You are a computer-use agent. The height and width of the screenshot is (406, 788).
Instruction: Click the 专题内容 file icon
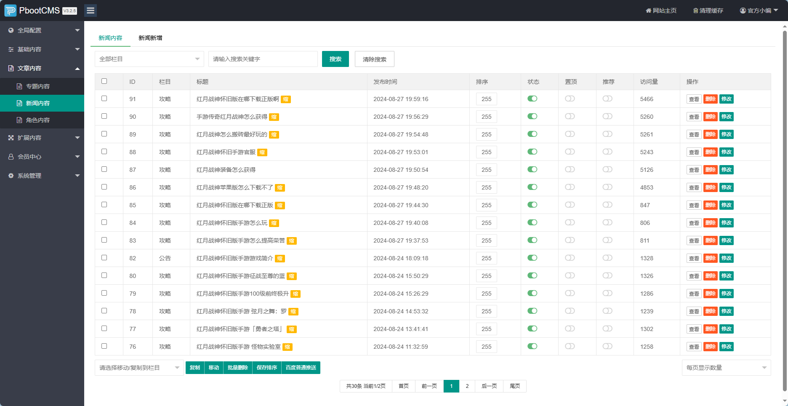tap(19, 86)
